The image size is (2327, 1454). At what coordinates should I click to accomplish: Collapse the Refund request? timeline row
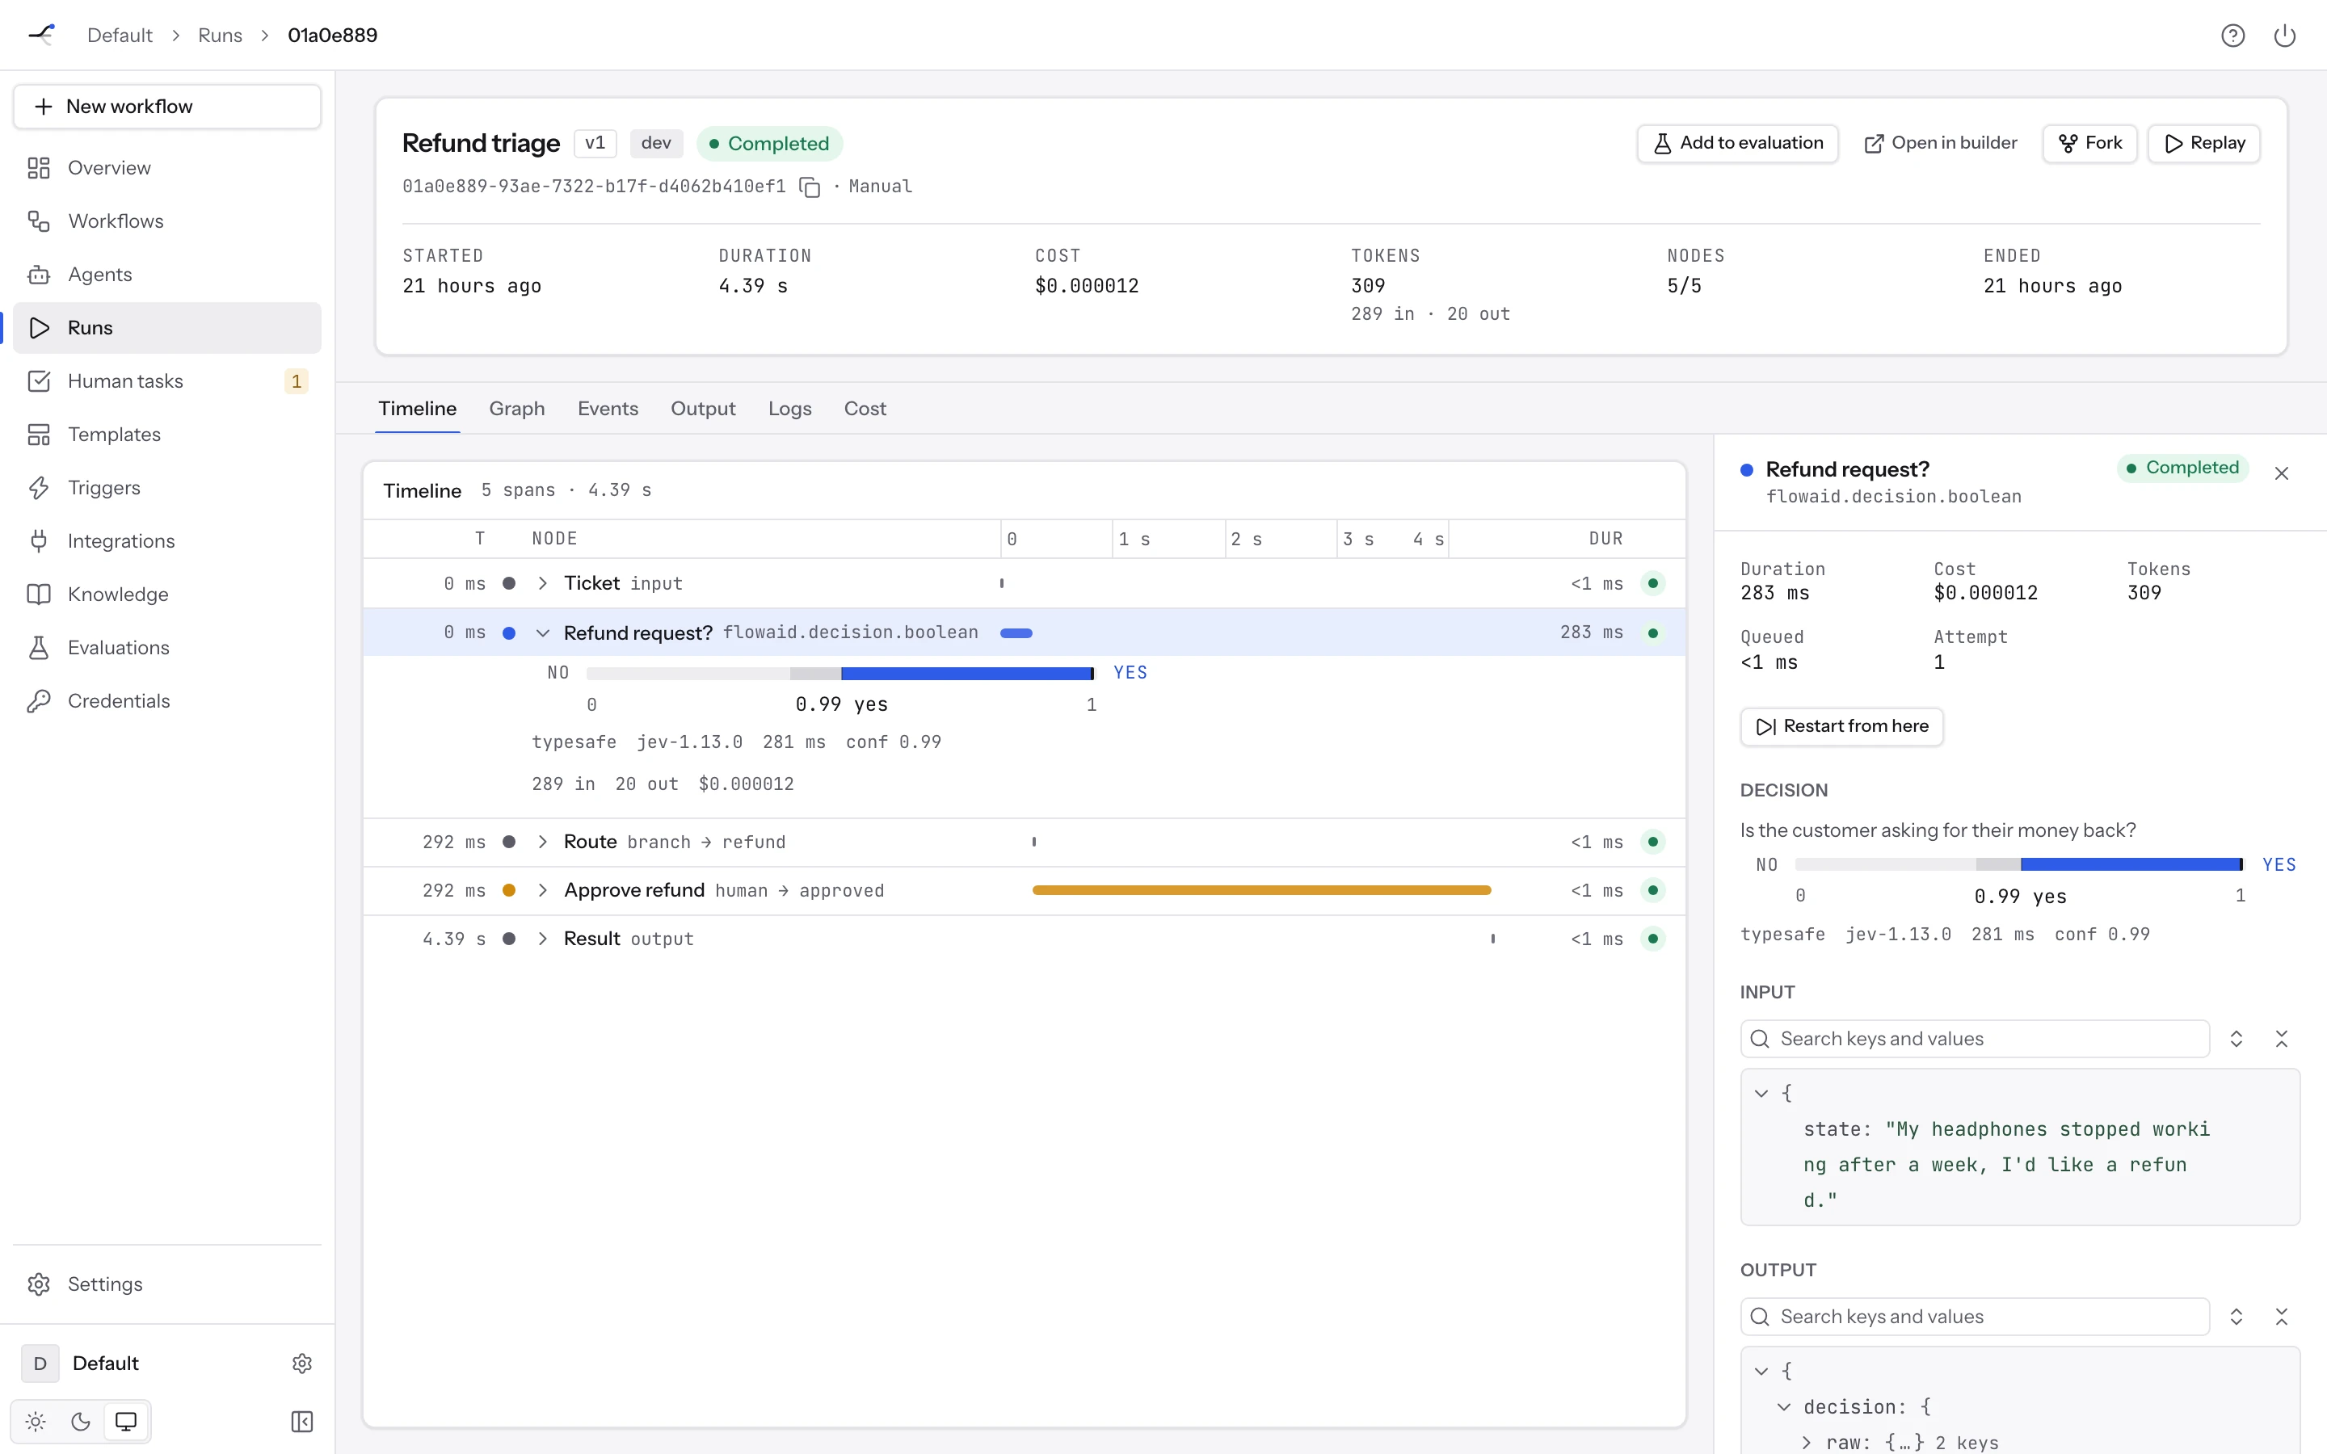[542, 632]
